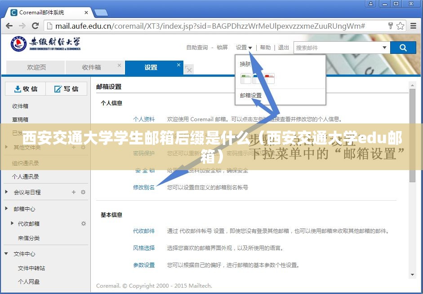Click the close-all-tabs icon beside 设置 tab
This screenshot has width=423, height=294.
coord(188,70)
